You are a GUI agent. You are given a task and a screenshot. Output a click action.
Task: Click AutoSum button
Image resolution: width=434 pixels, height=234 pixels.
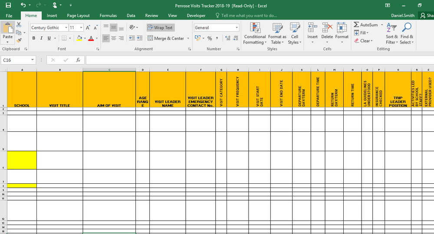click(x=366, y=25)
